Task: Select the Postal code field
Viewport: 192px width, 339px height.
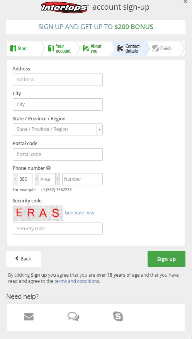Action: (x=58, y=154)
